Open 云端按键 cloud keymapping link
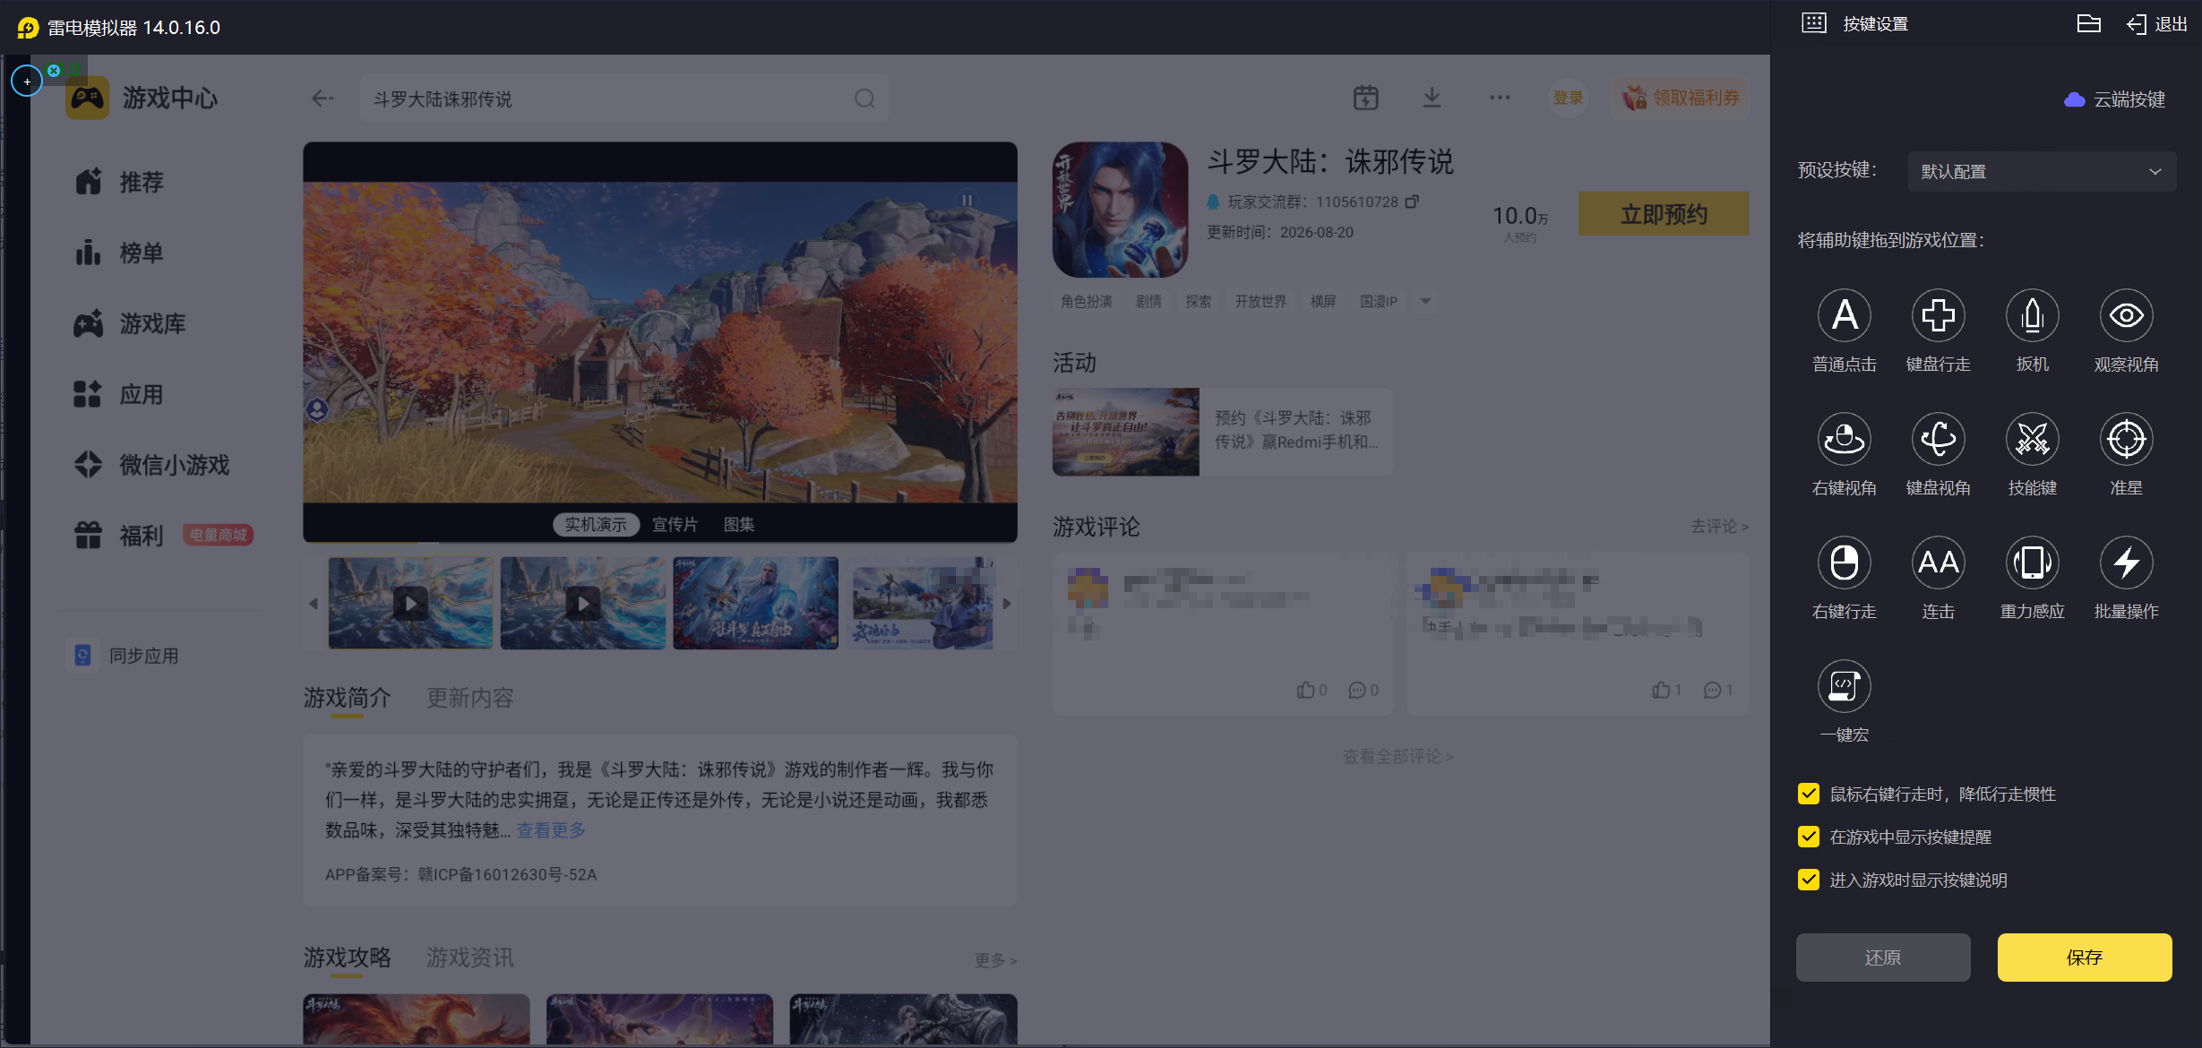This screenshot has height=1048, width=2202. point(2115,99)
